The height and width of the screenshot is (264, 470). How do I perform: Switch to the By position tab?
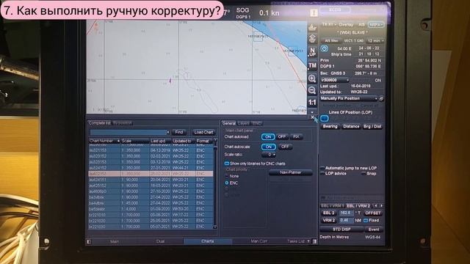123,123
